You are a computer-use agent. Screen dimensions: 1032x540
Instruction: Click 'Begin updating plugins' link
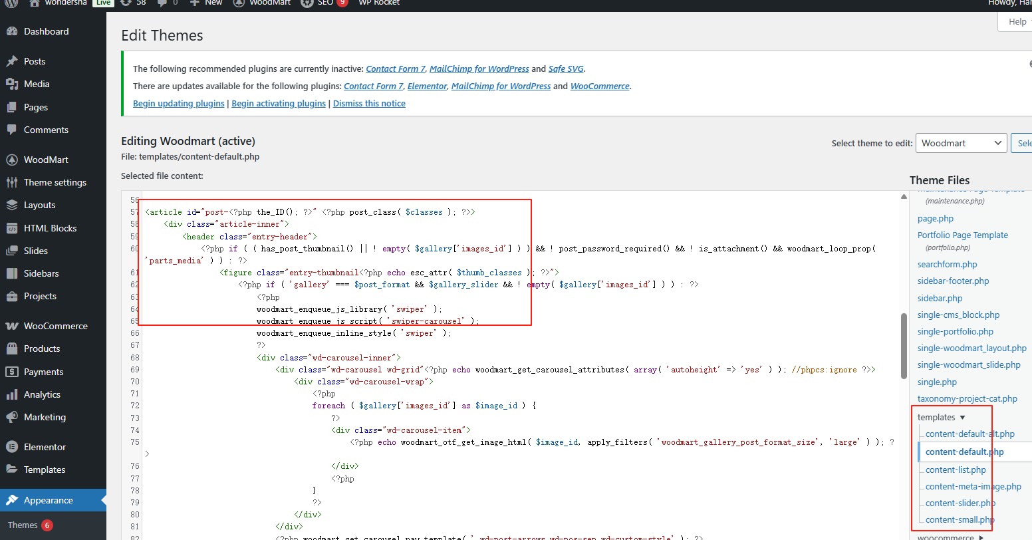(178, 103)
